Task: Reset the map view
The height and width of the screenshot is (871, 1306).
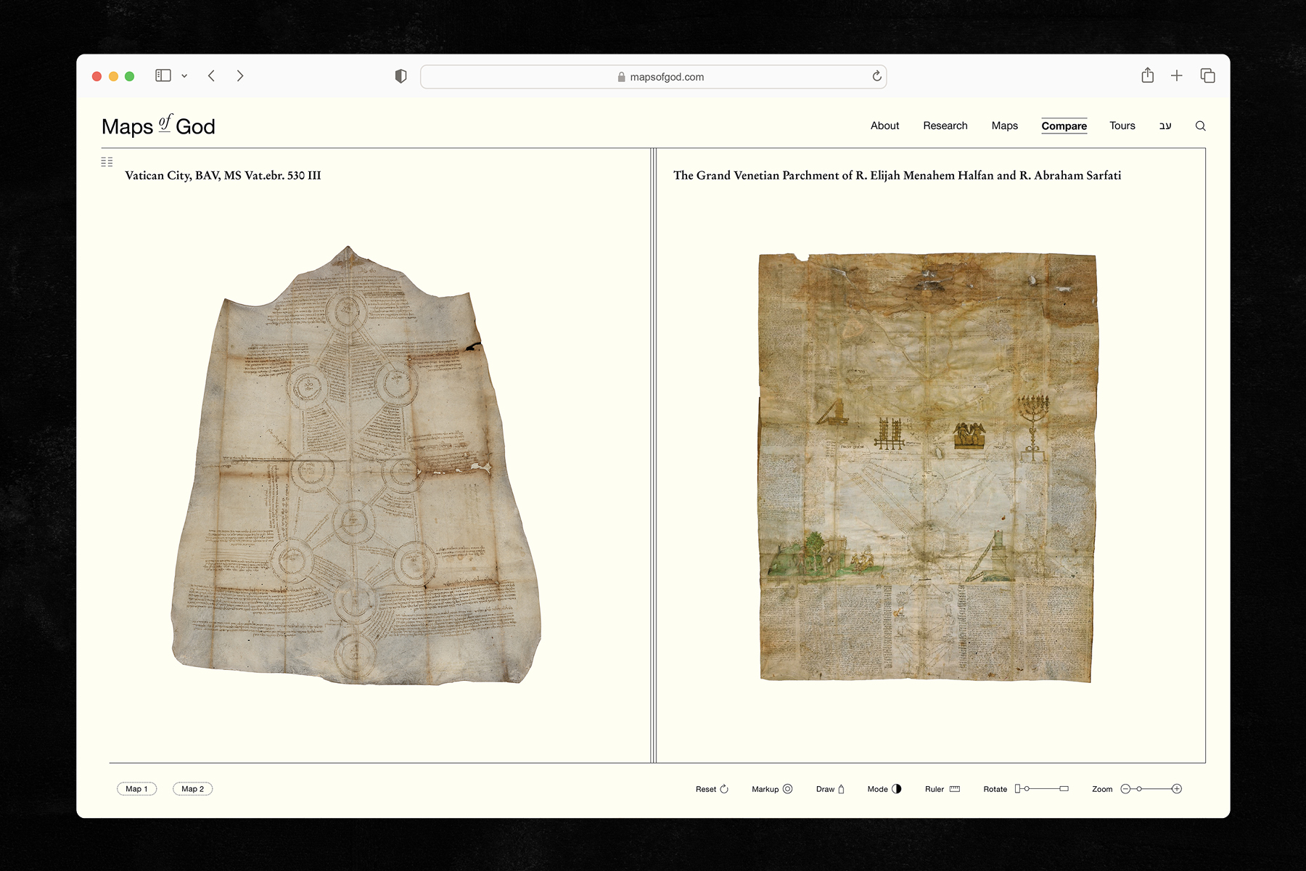Action: 712,789
